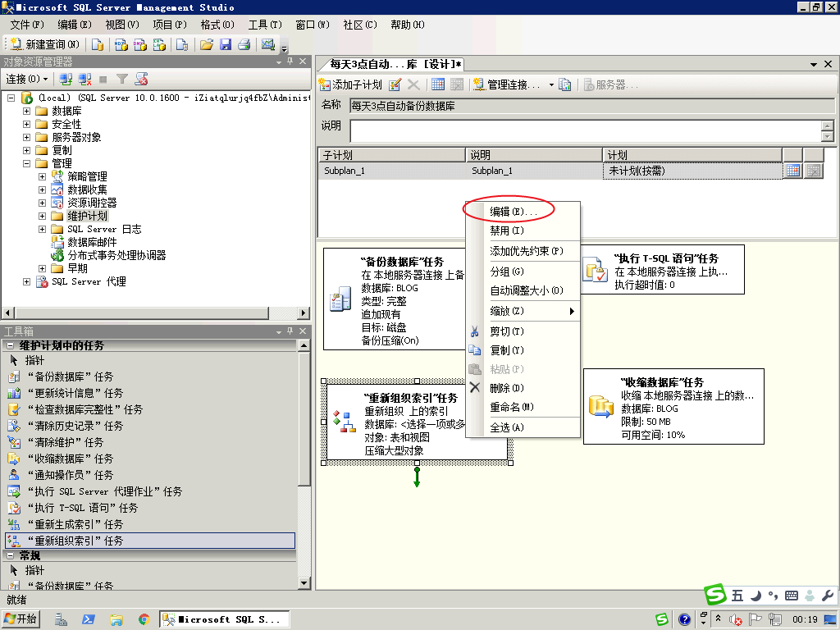Viewport: 840px width, 630px height.
Task: Open the 文件 menu
Action: tap(27, 25)
